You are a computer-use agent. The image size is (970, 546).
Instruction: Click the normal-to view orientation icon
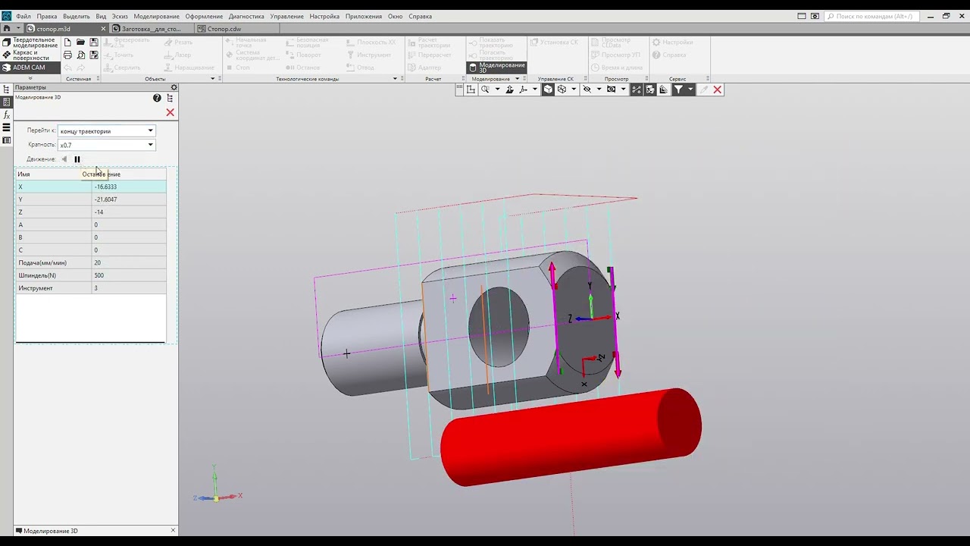(509, 89)
